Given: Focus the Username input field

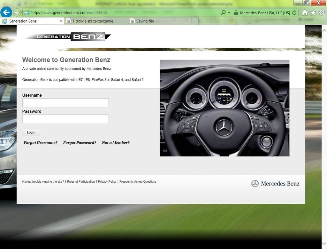Looking at the screenshot, I should click(x=65, y=103).
